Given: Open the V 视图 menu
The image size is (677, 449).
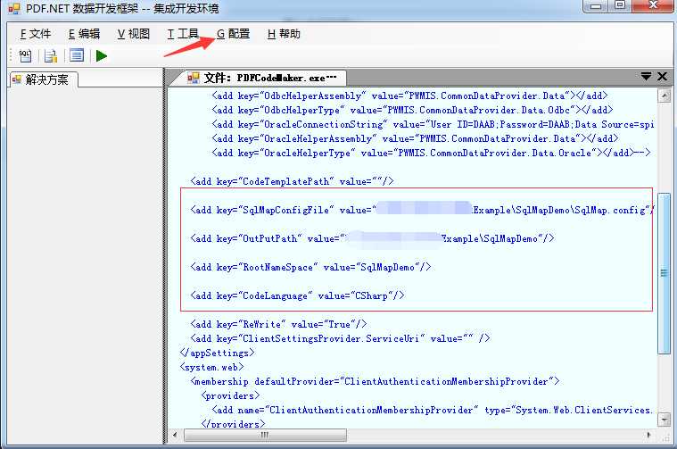Looking at the screenshot, I should coord(134,34).
